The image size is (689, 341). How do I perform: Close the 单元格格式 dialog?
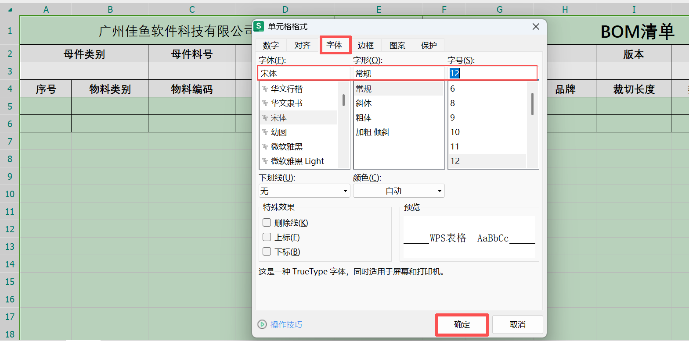[536, 27]
